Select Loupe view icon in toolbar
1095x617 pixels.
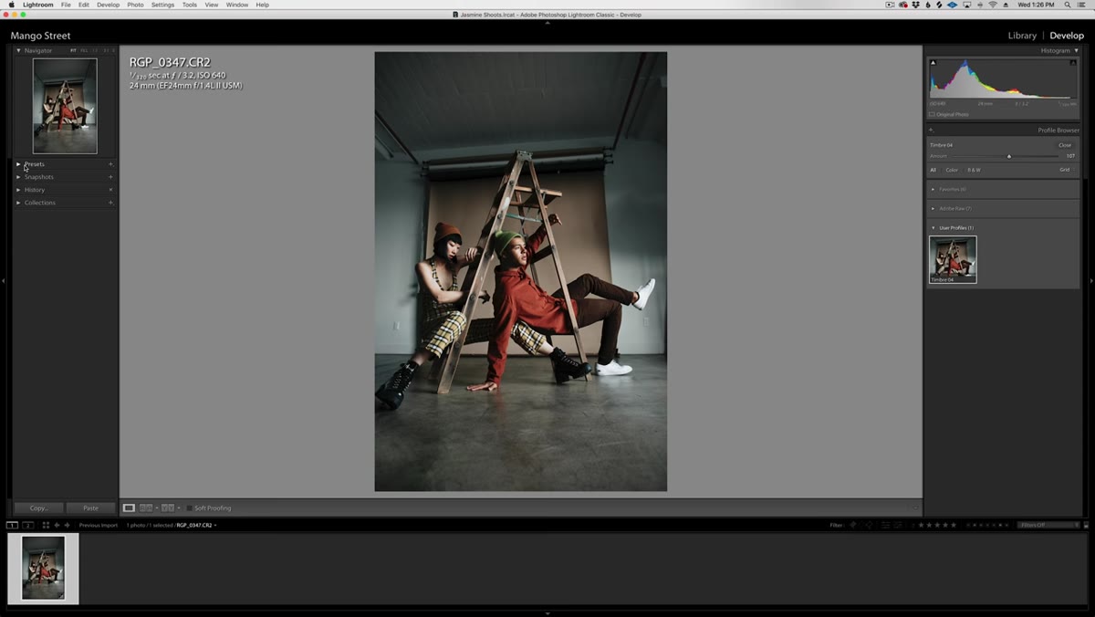[x=129, y=507]
